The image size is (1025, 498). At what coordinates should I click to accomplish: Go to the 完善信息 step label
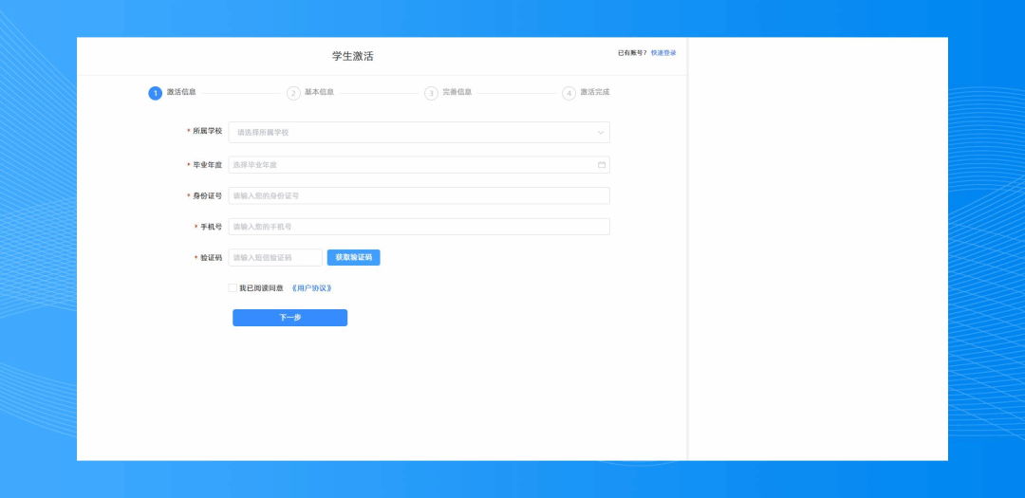[457, 92]
